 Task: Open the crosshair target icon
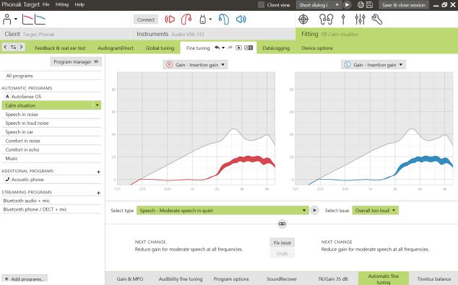click(303, 19)
